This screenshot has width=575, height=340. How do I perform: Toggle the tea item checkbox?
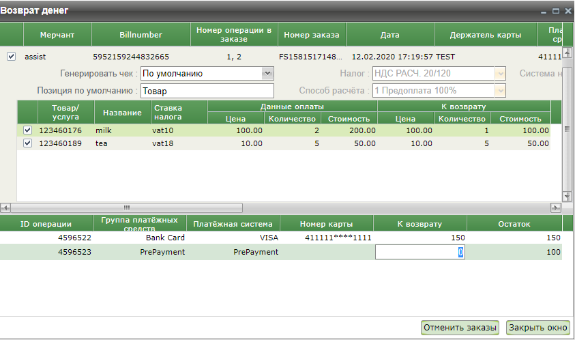[27, 143]
